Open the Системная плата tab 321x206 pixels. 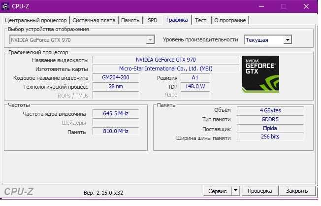pos(94,20)
